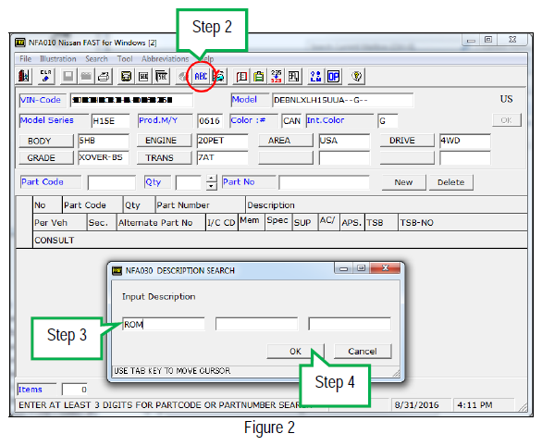This screenshot has width=542, height=446.
Task: Decrease quantity with Qty down arrow
Action: click(211, 186)
